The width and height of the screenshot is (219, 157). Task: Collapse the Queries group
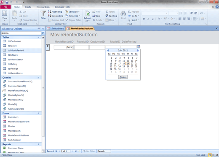point(38,78)
